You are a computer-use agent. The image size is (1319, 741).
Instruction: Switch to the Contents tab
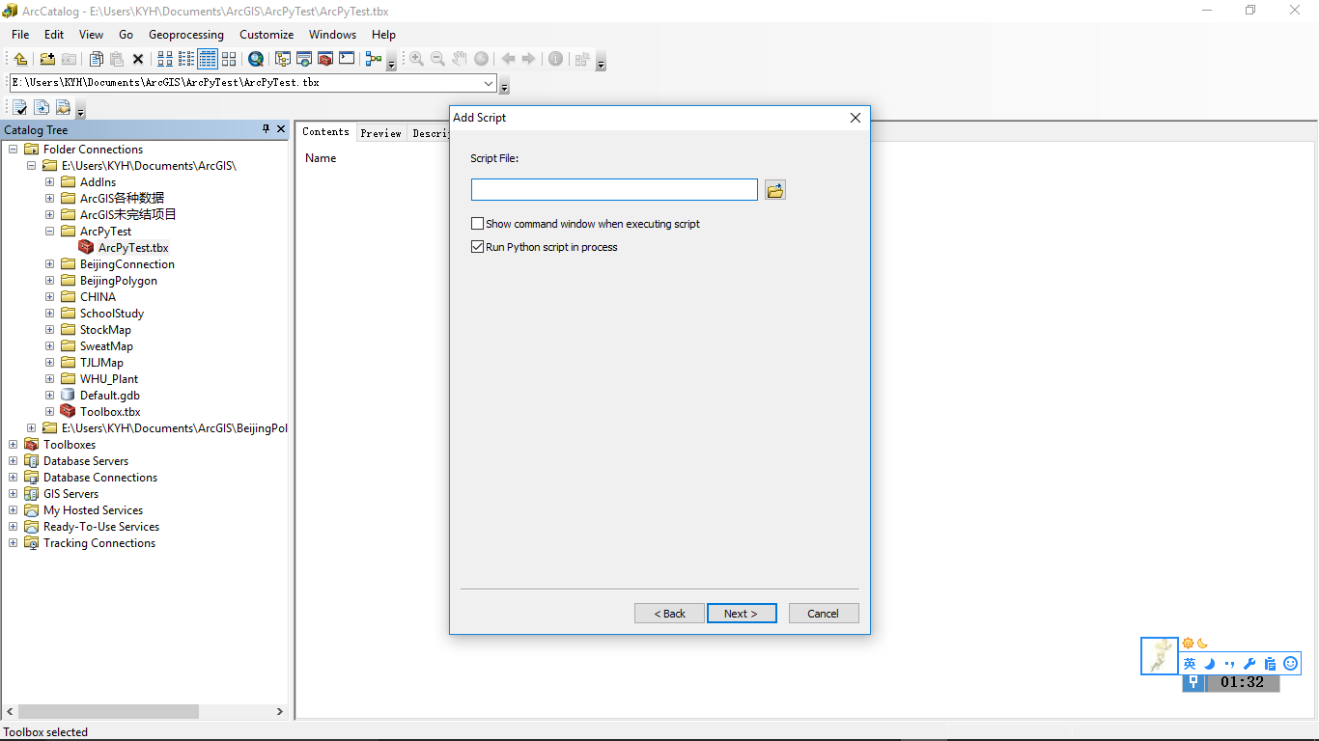pos(325,132)
